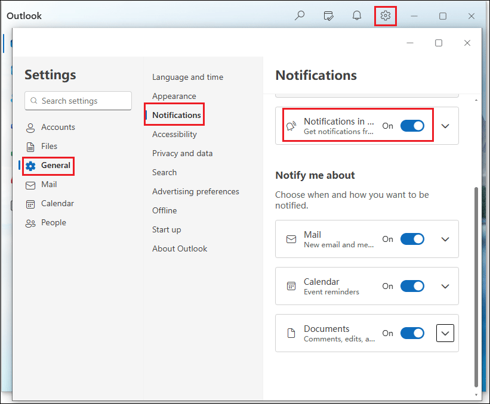
Task: Disable Calendar event reminders toggle
Action: (412, 286)
